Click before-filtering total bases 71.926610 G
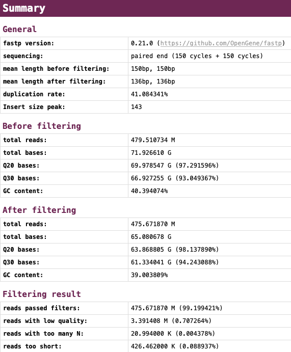Screen dimensions: 291x352 pyautogui.click(x=151, y=153)
